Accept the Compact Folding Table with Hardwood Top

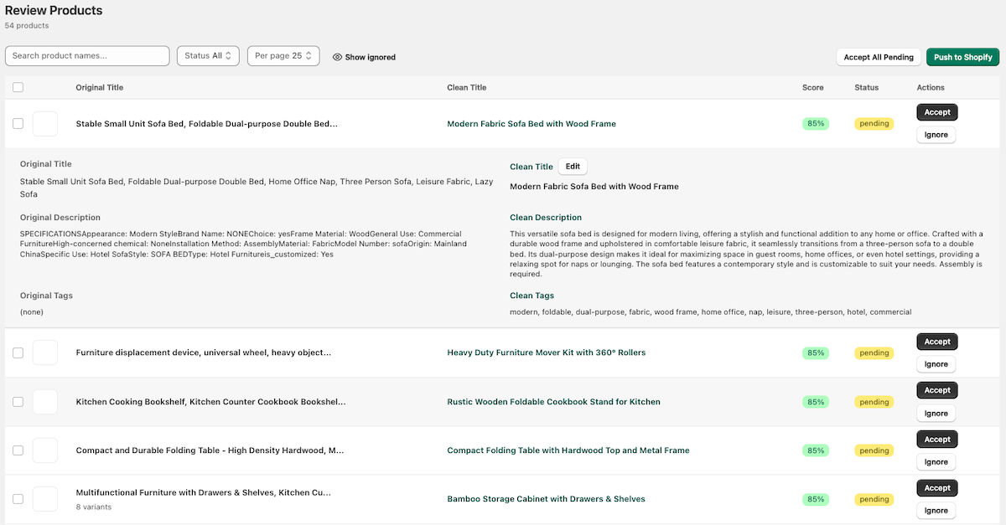click(x=937, y=439)
